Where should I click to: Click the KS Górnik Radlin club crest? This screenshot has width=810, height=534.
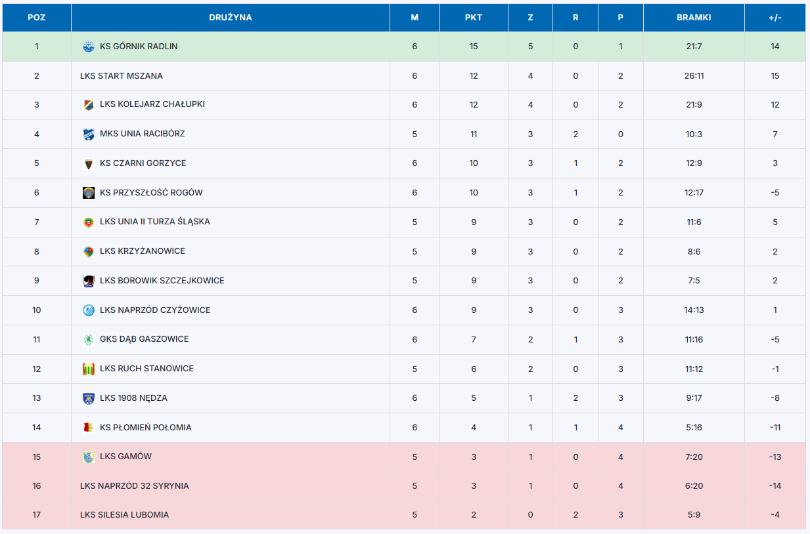pos(89,47)
